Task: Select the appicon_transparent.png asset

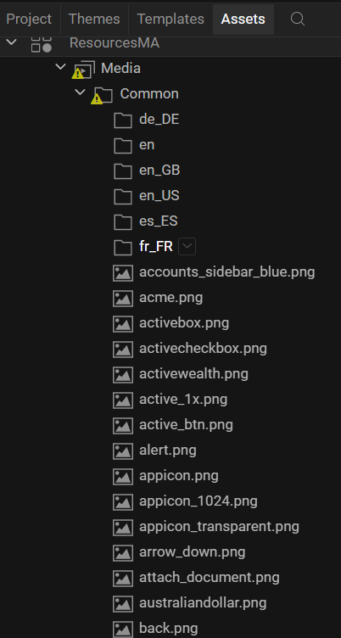Action: point(220,527)
